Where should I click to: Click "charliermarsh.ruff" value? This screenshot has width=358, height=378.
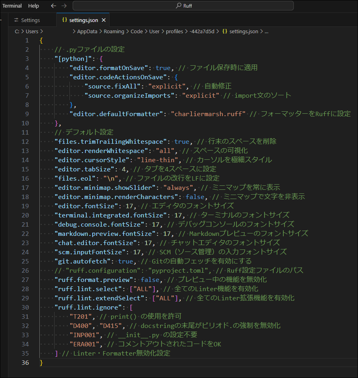tap(208, 114)
